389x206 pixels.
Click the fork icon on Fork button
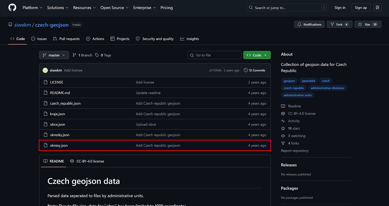point(332,24)
